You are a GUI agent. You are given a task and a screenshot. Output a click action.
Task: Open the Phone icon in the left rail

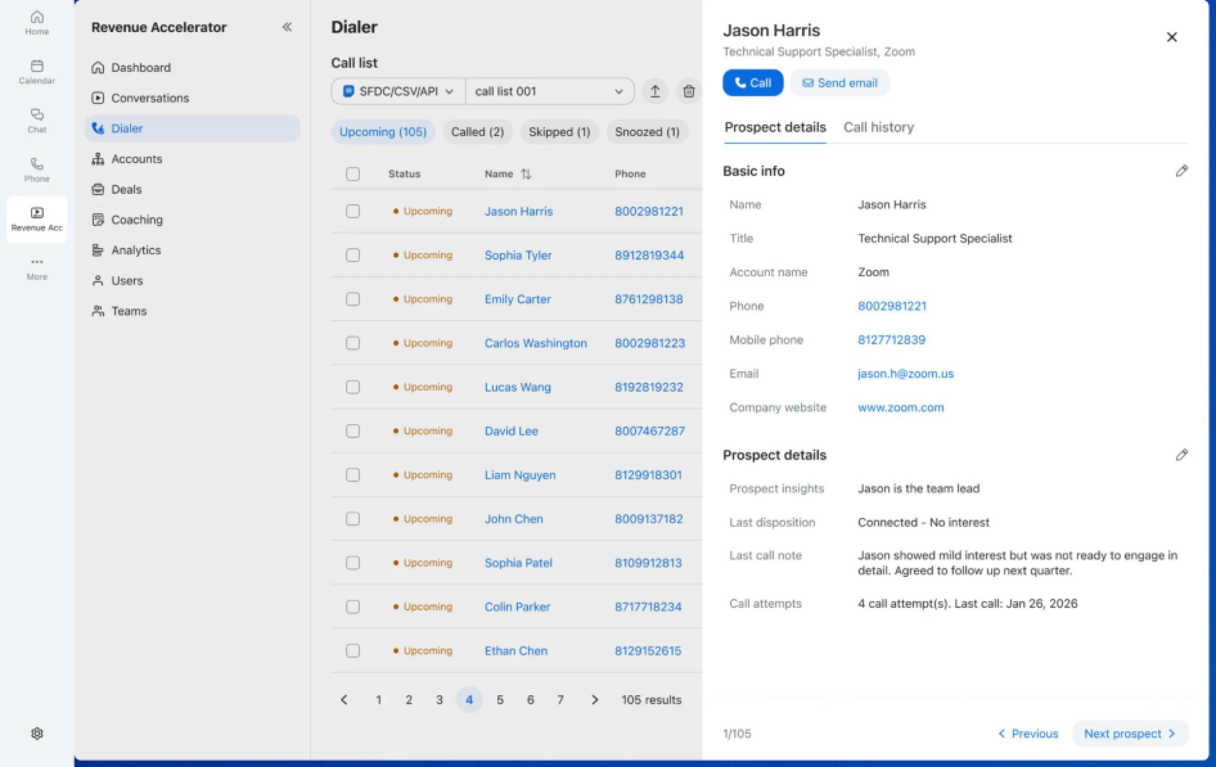36,170
